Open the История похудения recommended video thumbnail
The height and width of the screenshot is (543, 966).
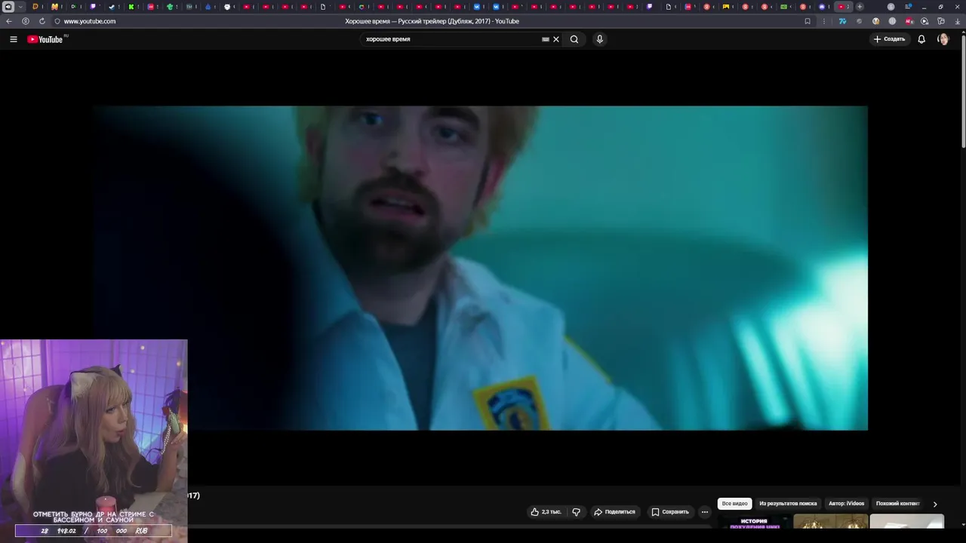pyautogui.click(x=754, y=521)
